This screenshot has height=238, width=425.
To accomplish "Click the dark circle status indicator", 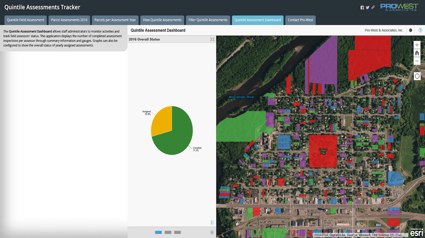I will click(x=411, y=30).
